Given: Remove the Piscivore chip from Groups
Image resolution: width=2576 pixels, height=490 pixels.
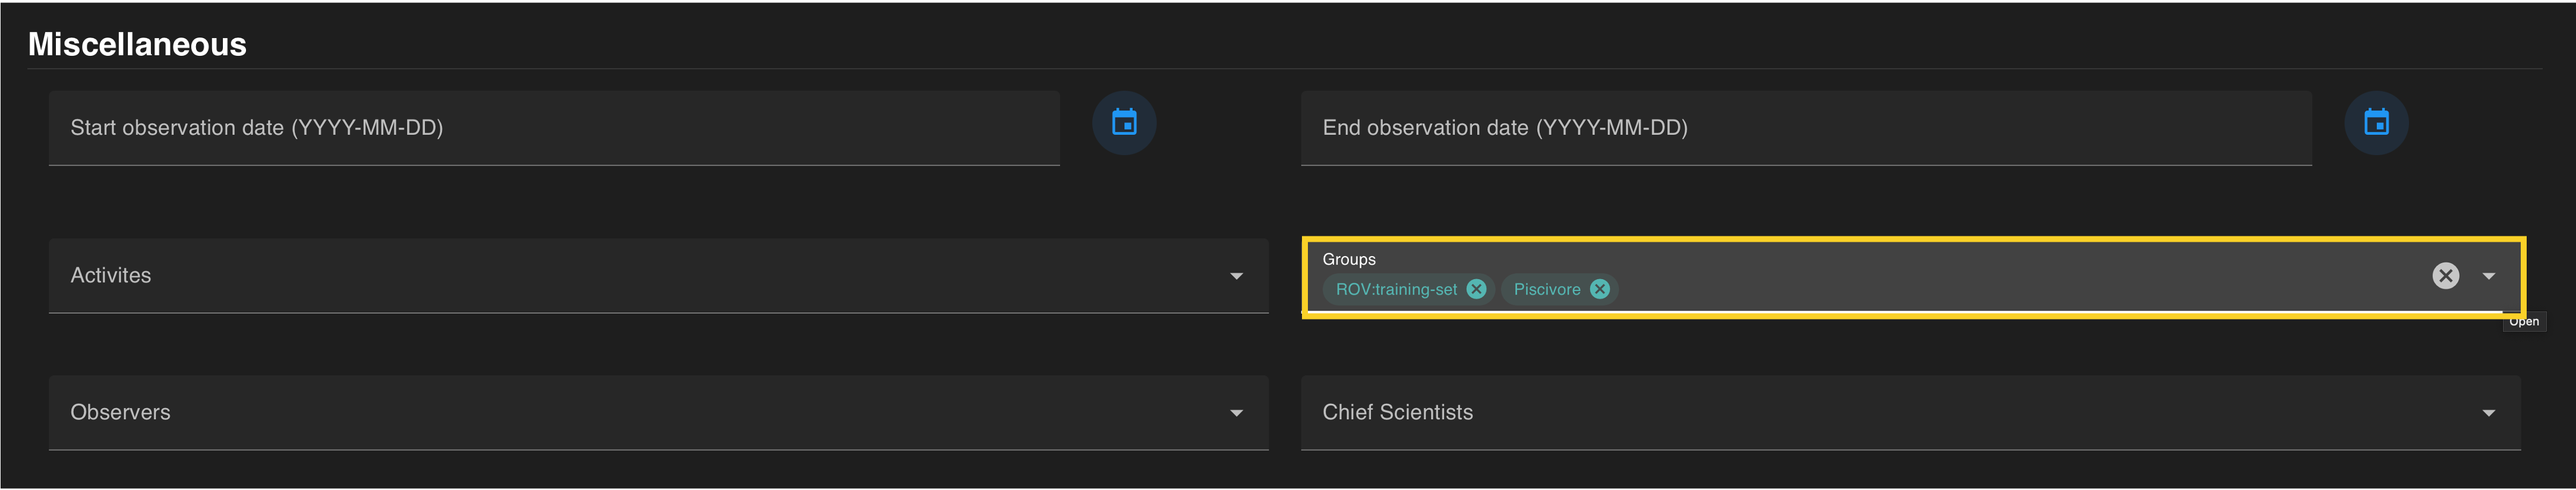Looking at the screenshot, I should [1600, 289].
